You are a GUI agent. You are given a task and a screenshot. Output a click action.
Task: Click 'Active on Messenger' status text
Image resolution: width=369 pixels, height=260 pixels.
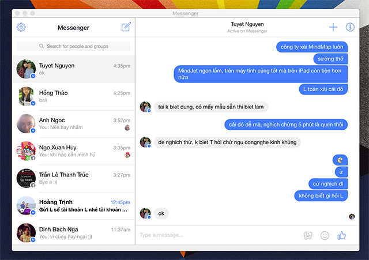click(247, 31)
